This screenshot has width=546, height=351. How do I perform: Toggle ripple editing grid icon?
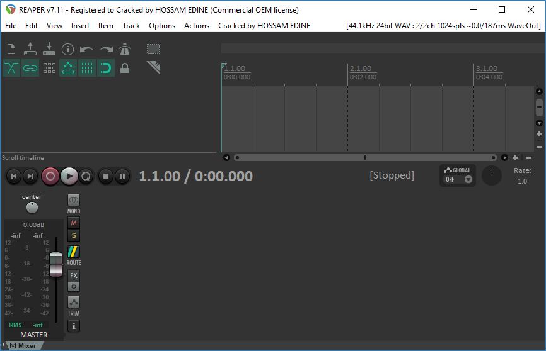(49, 68)
